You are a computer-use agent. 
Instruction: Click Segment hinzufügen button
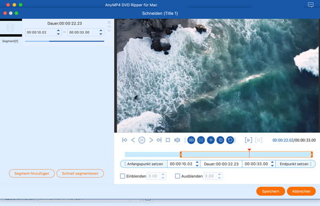click(32, 173)
